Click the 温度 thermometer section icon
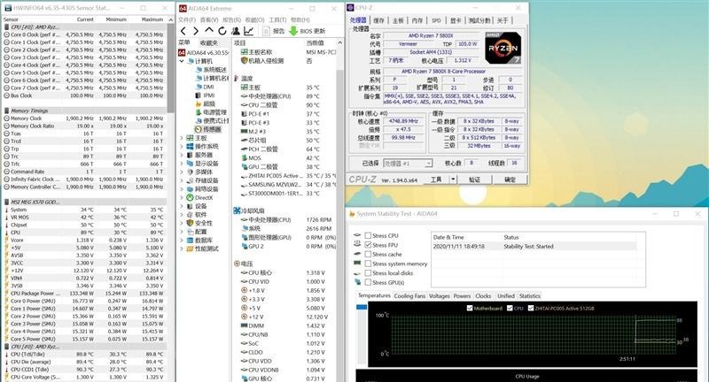The image size is (709, 382). click(x=237, y=79)
